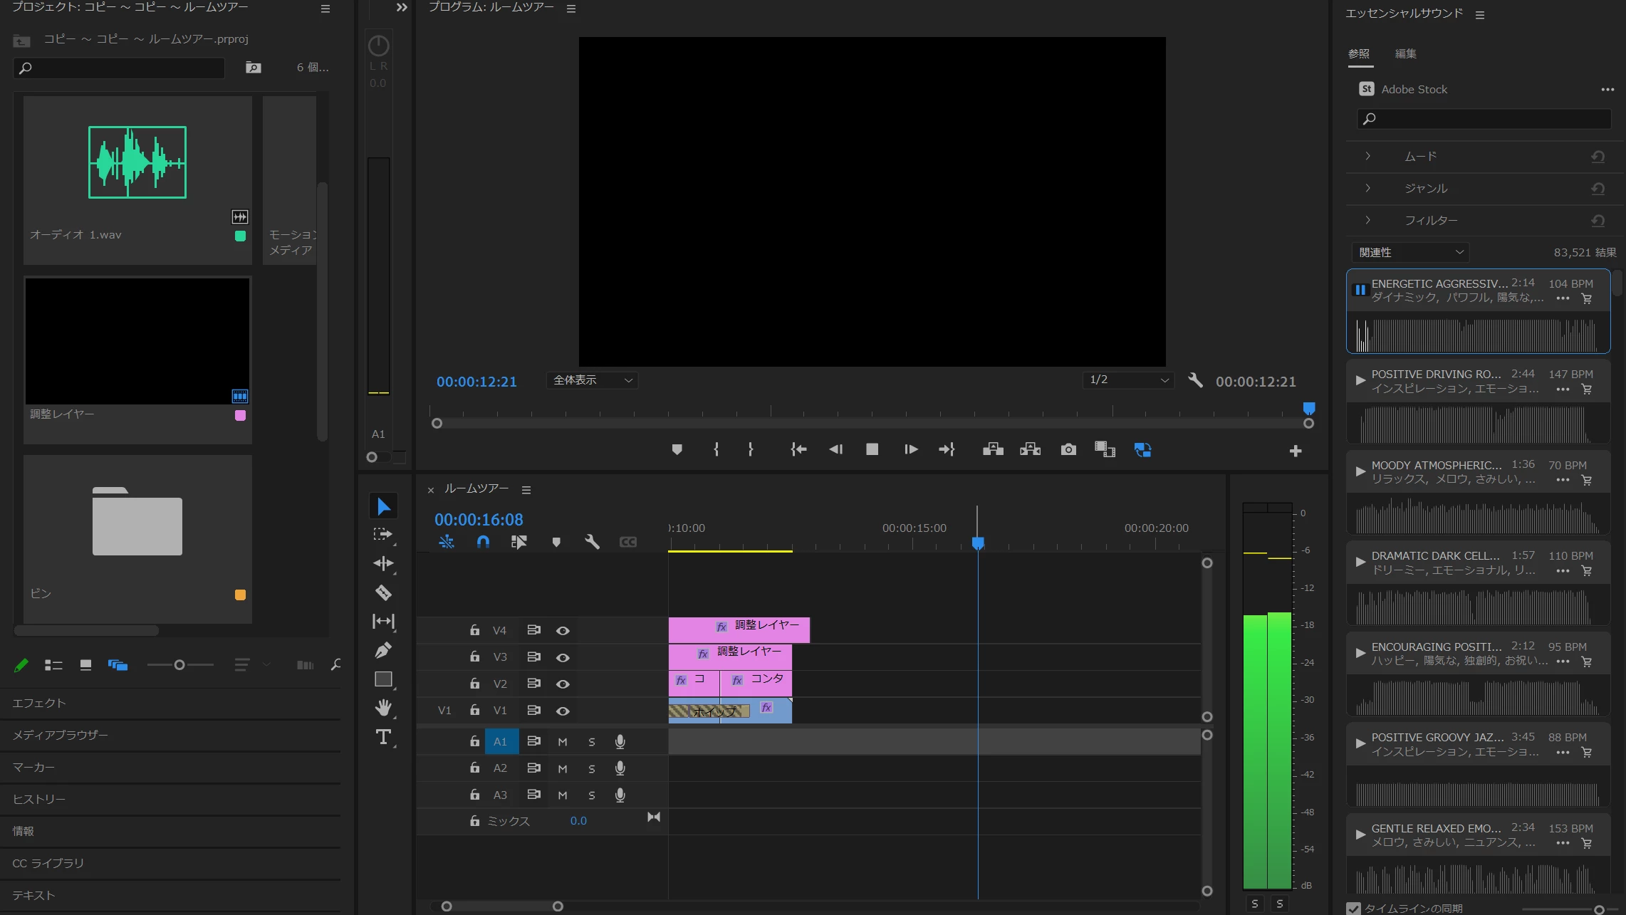Select the Hand tool
1626x915 pixels.
[383, 707]
